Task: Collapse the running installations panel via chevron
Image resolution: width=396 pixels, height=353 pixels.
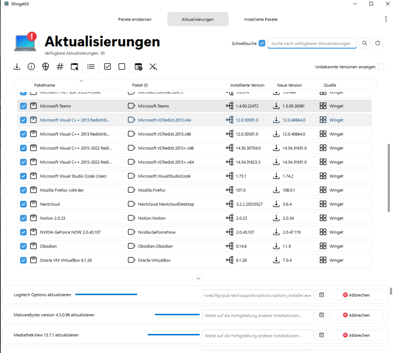Action: click(x=198, y=278)
